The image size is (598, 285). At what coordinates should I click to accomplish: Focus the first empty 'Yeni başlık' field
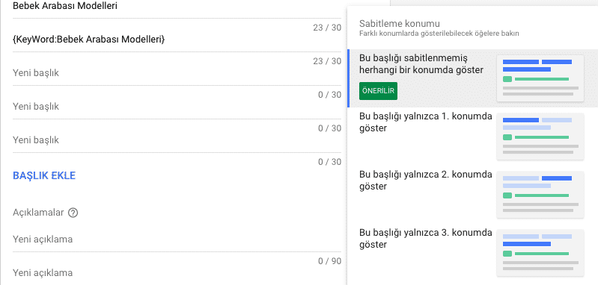pos(177,72)
